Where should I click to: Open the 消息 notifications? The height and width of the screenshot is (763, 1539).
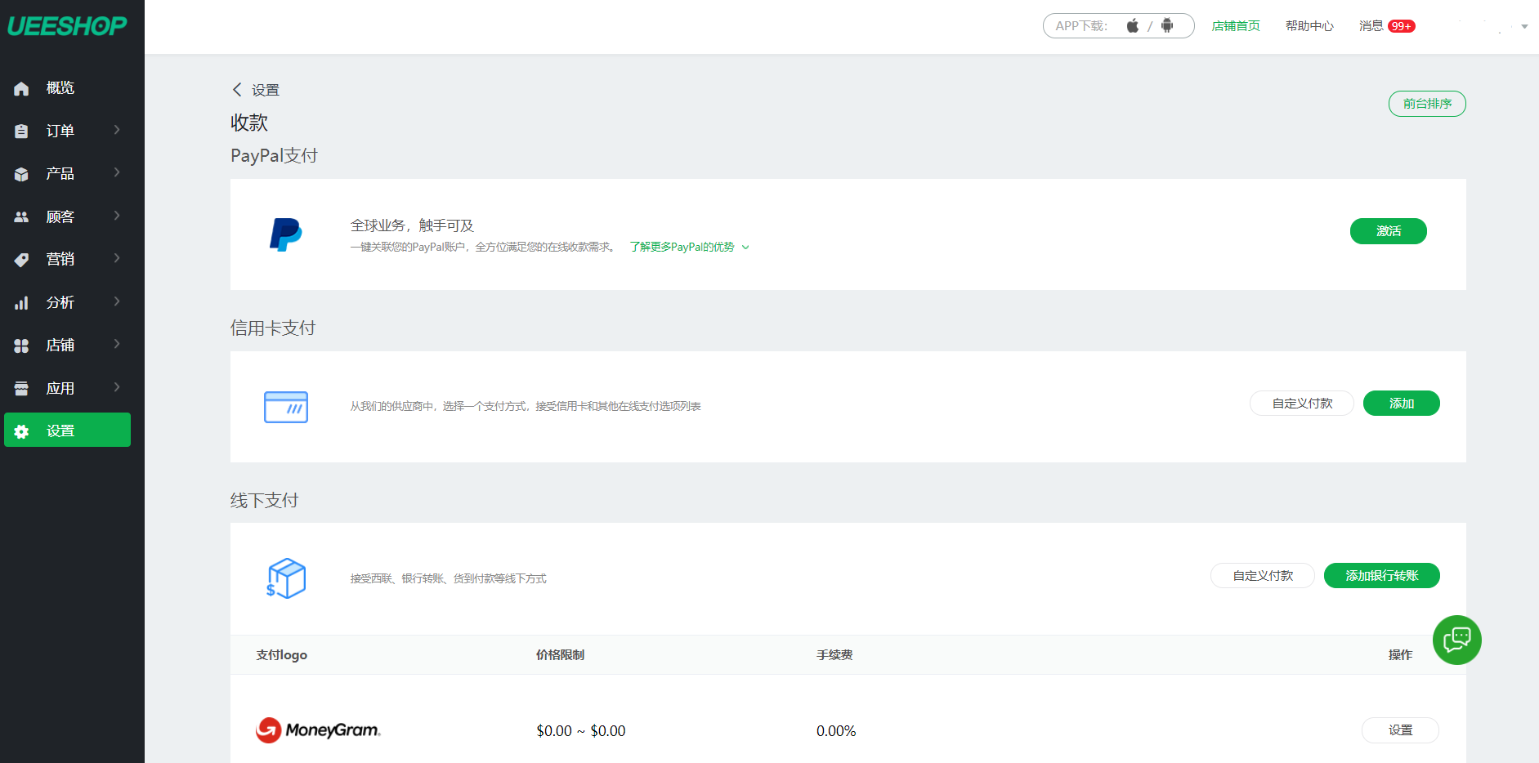tap(1371, 26)
